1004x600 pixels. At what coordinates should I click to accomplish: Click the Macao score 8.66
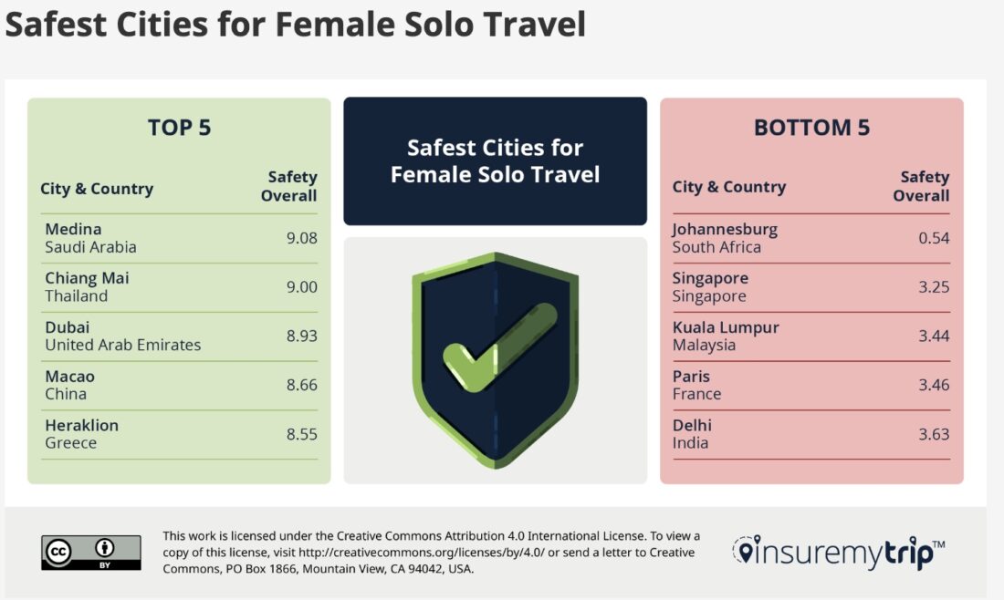pyautogui.click(x=301, y=385)
